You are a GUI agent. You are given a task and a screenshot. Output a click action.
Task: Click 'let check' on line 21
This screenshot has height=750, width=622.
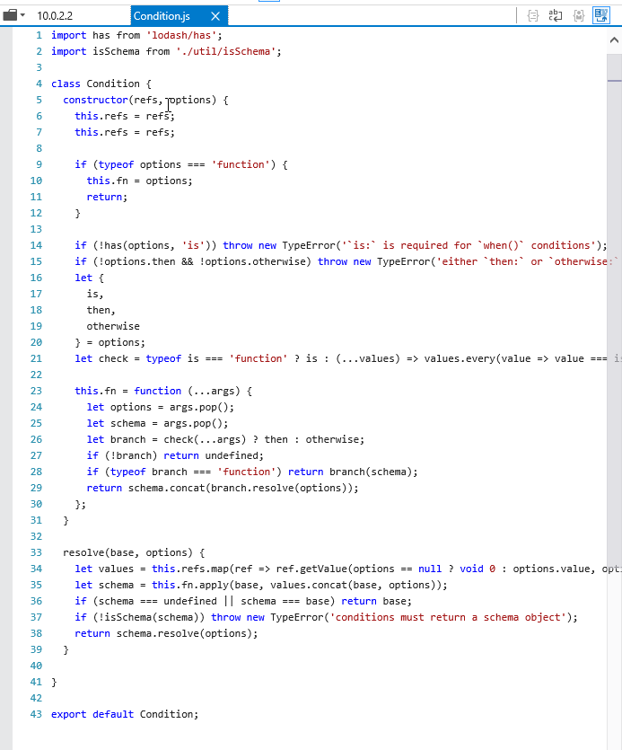101,358
